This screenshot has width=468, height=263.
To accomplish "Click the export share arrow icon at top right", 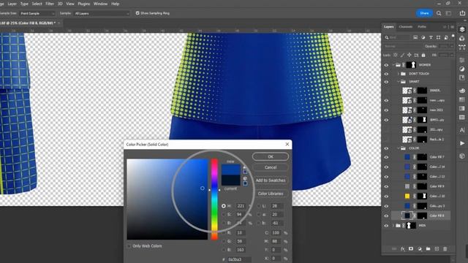I will point(462,13).
